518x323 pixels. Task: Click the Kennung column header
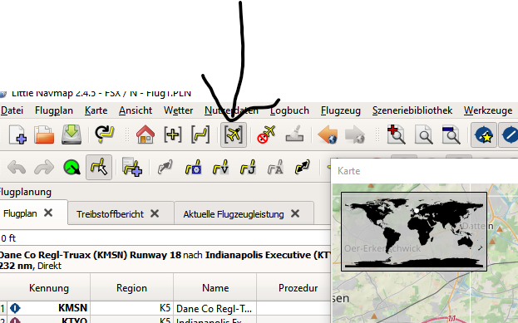[49, 288]
